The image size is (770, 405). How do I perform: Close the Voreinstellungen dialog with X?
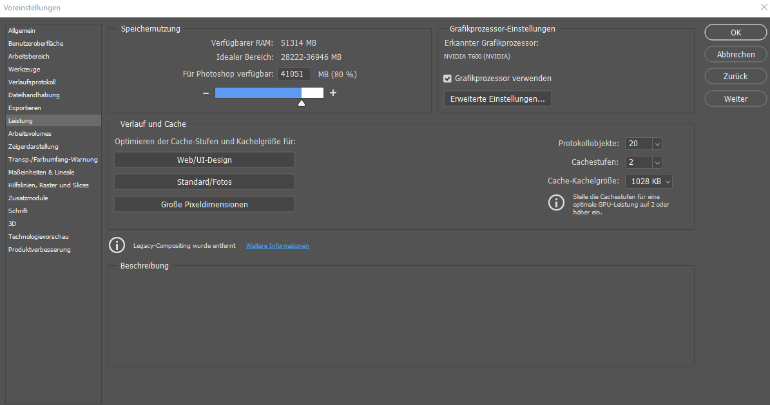[x=764, y=7]
